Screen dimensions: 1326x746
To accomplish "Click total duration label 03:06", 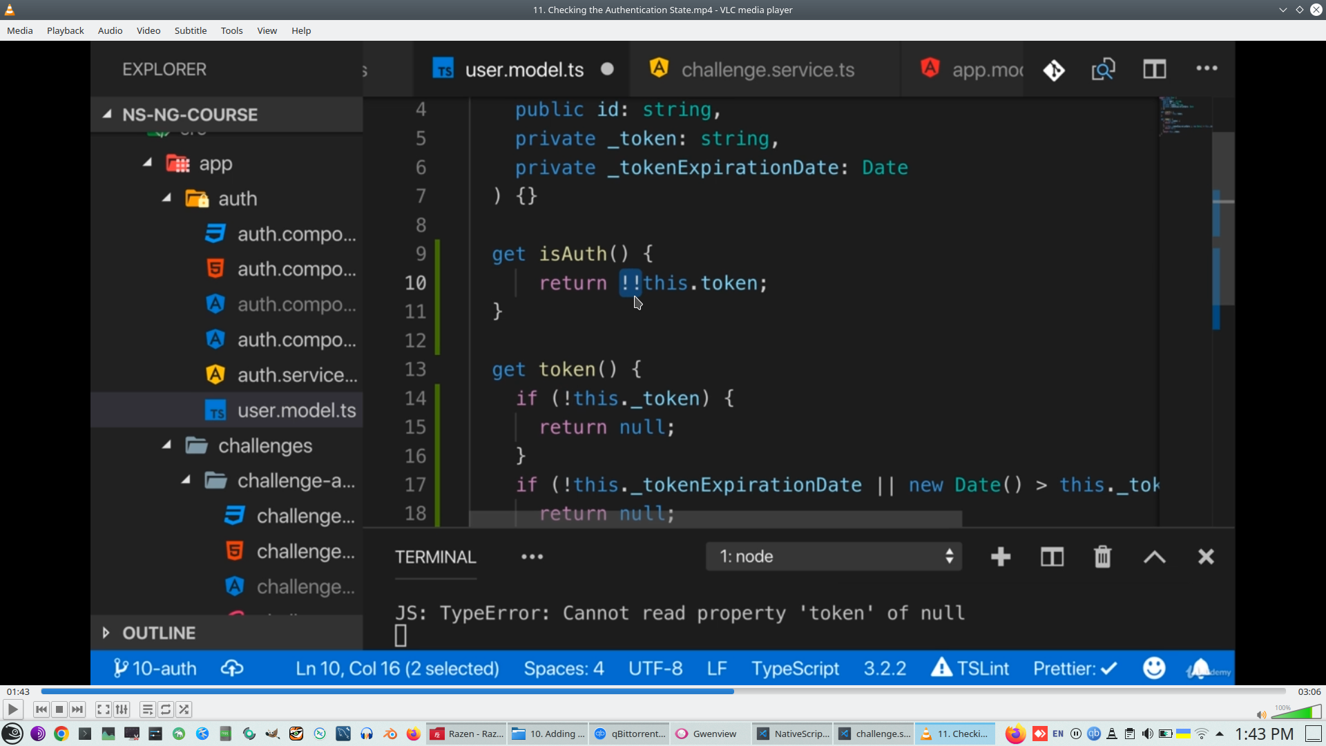I will tap(1309, 691).
